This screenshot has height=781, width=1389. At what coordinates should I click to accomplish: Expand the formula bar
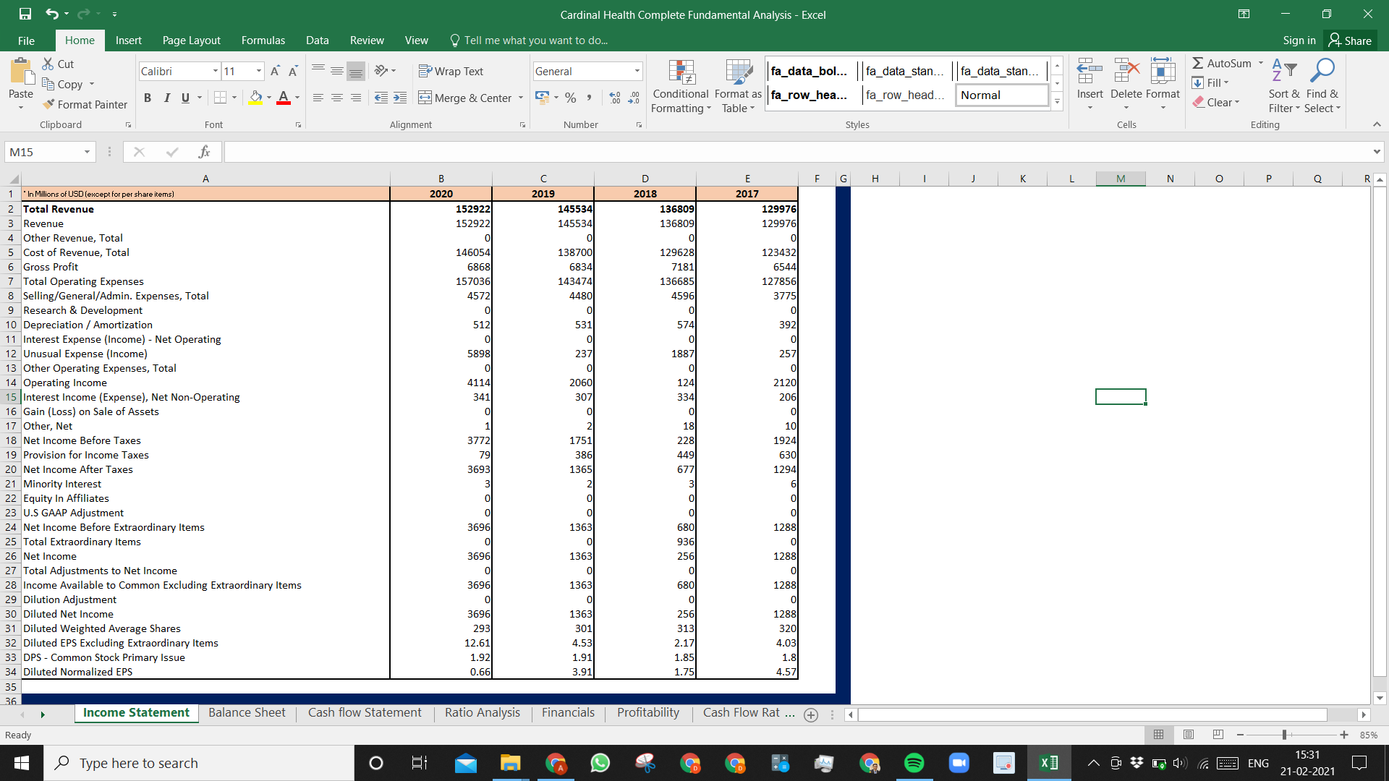(x=1376, y=152)
